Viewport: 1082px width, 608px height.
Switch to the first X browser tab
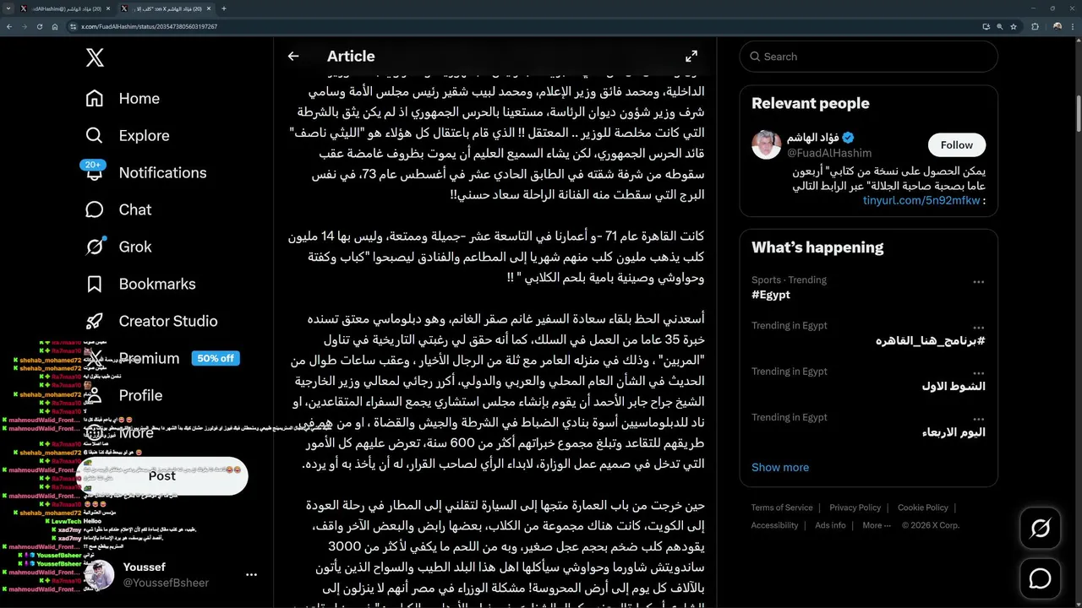66,8
